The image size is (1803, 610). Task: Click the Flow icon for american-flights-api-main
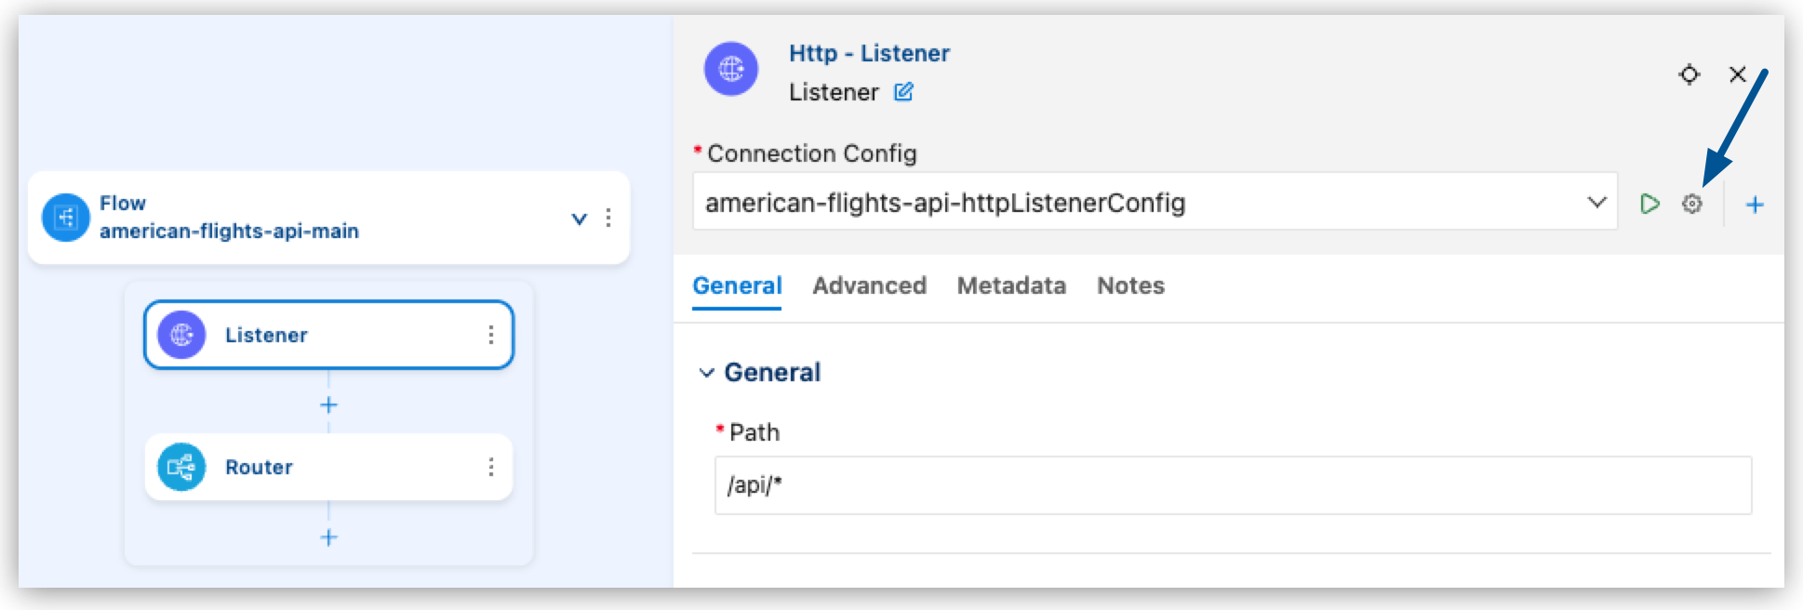[x=66, y=218]
